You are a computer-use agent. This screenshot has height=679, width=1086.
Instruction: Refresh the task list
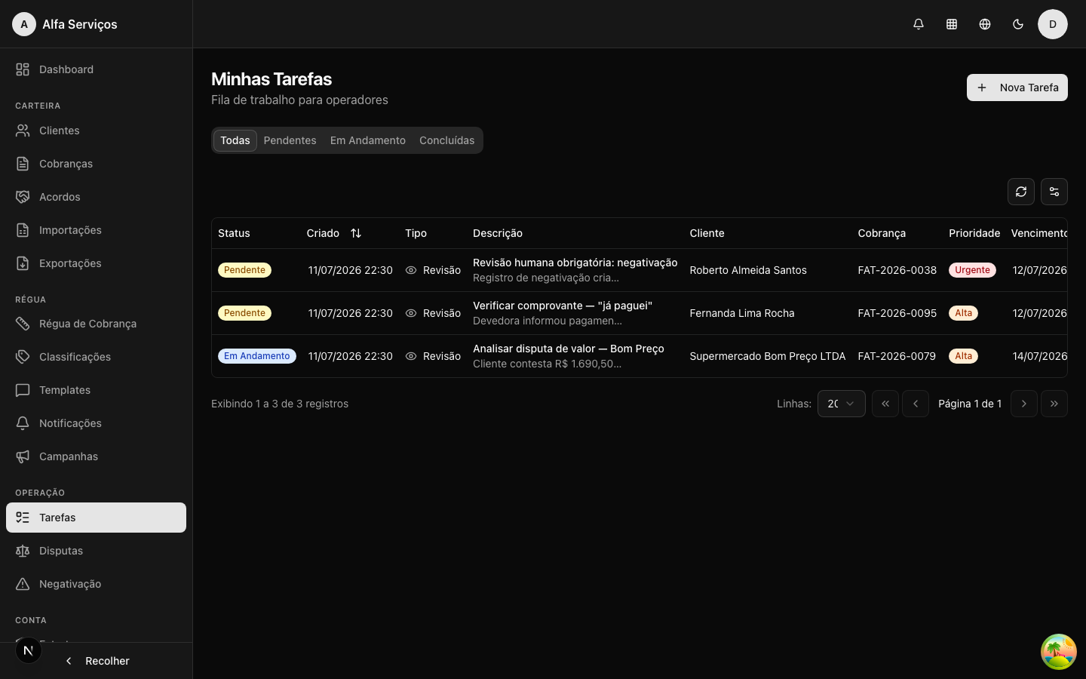[1021, 192]
